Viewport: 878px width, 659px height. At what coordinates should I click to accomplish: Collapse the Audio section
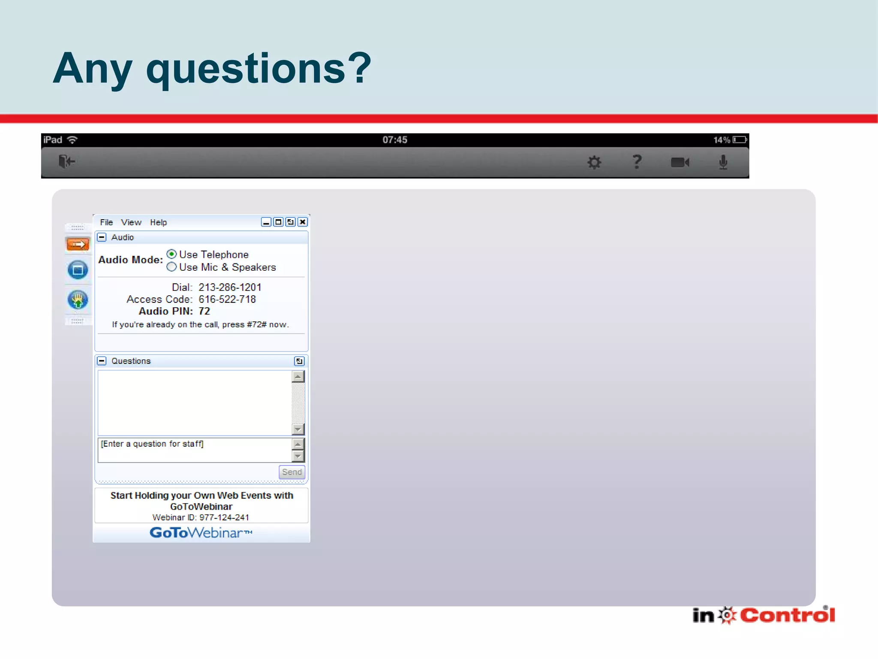pos(102,237)
